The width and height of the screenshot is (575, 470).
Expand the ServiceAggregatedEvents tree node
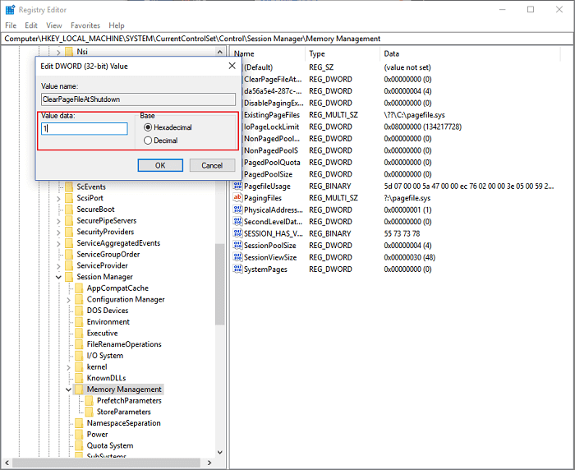58,243
